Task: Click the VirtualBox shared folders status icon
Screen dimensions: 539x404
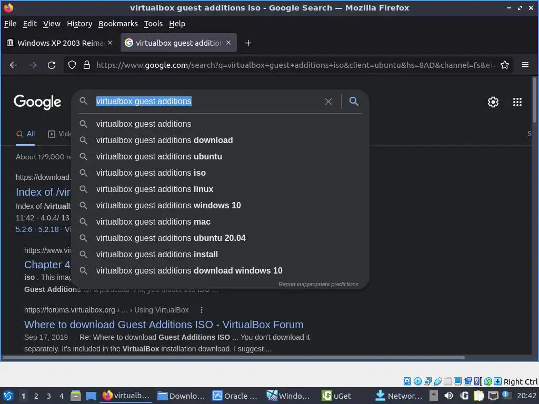Action: tap(447, 381)
